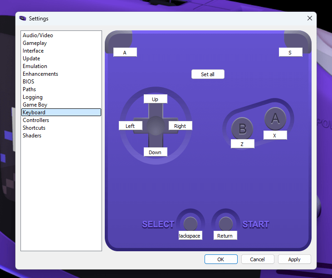Change the Right direction key binding
The height and width of the screenshot is (278, 332).
pyautogui.click(x=180, y=126)
